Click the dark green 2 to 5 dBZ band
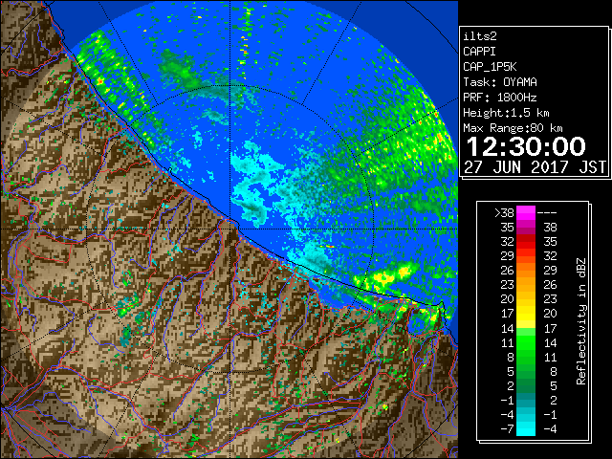Image resolution: width=612 pixels, height=459 pixels. 526,385
